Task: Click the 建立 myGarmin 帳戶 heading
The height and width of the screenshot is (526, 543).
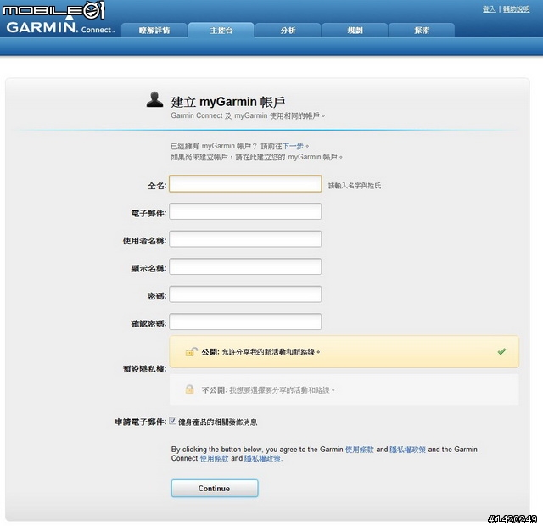Action: 228,102
